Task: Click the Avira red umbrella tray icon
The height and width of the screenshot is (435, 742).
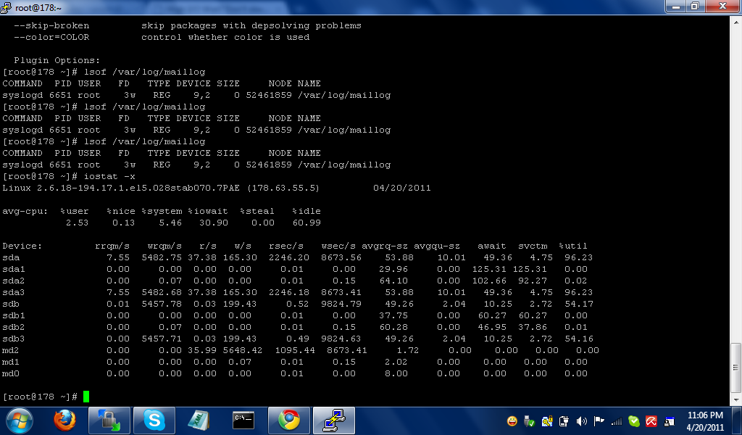Action: click(651, 420)
